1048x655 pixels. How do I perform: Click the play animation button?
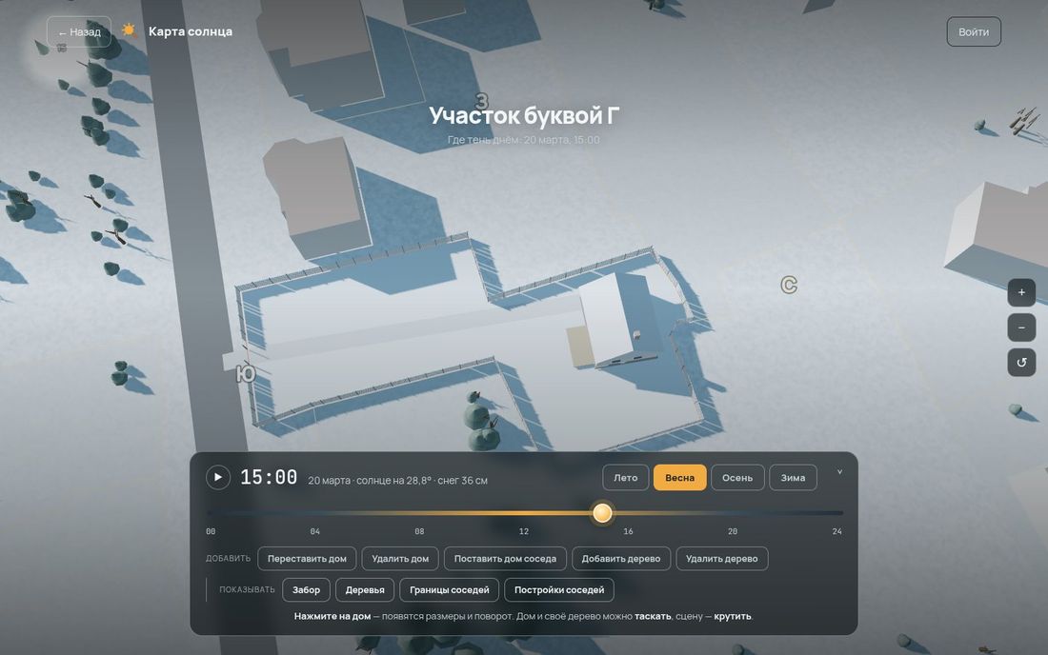tap(218, 477)
